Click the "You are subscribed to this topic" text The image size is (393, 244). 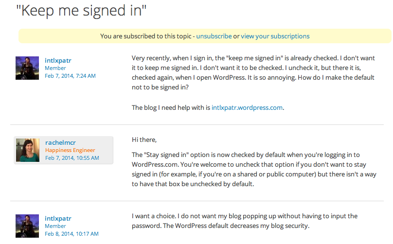click(147, 36)
